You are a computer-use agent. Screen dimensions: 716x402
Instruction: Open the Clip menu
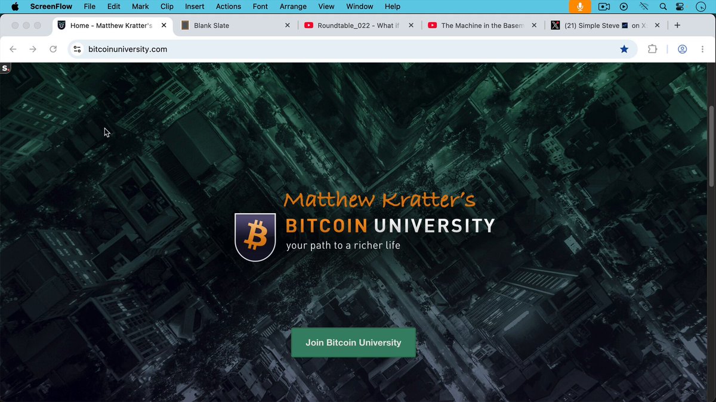click(x=167, y=7)
